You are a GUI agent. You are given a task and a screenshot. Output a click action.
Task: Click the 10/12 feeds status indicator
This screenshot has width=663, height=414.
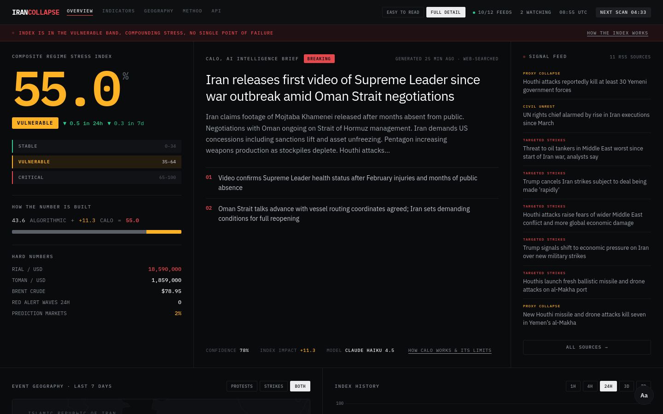point(492,12)
